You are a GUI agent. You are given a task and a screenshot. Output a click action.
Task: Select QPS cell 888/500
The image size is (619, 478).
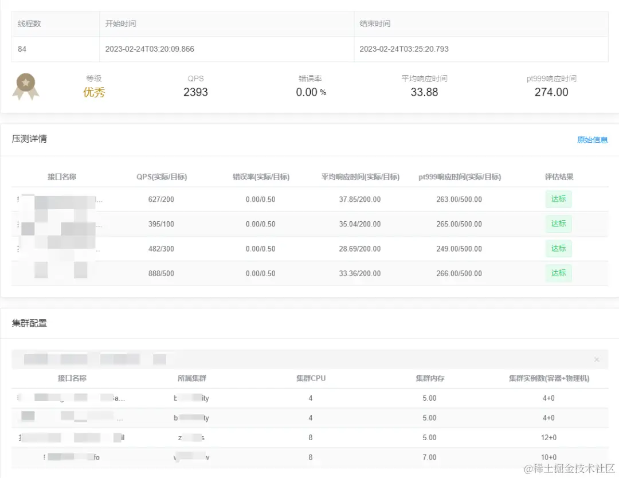161,273
